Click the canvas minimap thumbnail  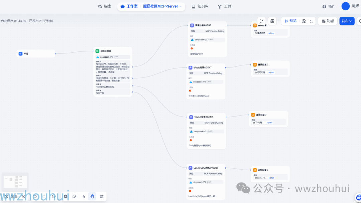(x=15, y=181)
